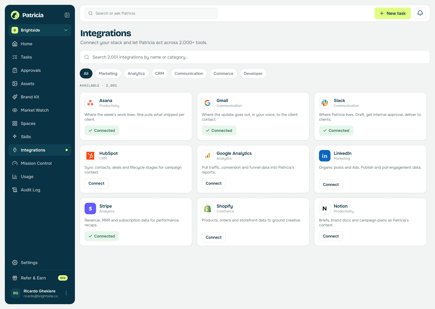Click the Google Analytics logo icon

tap(208, 156)
